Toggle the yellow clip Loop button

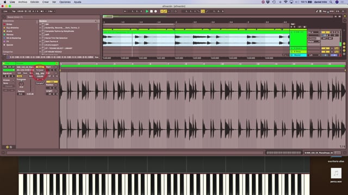52,82
